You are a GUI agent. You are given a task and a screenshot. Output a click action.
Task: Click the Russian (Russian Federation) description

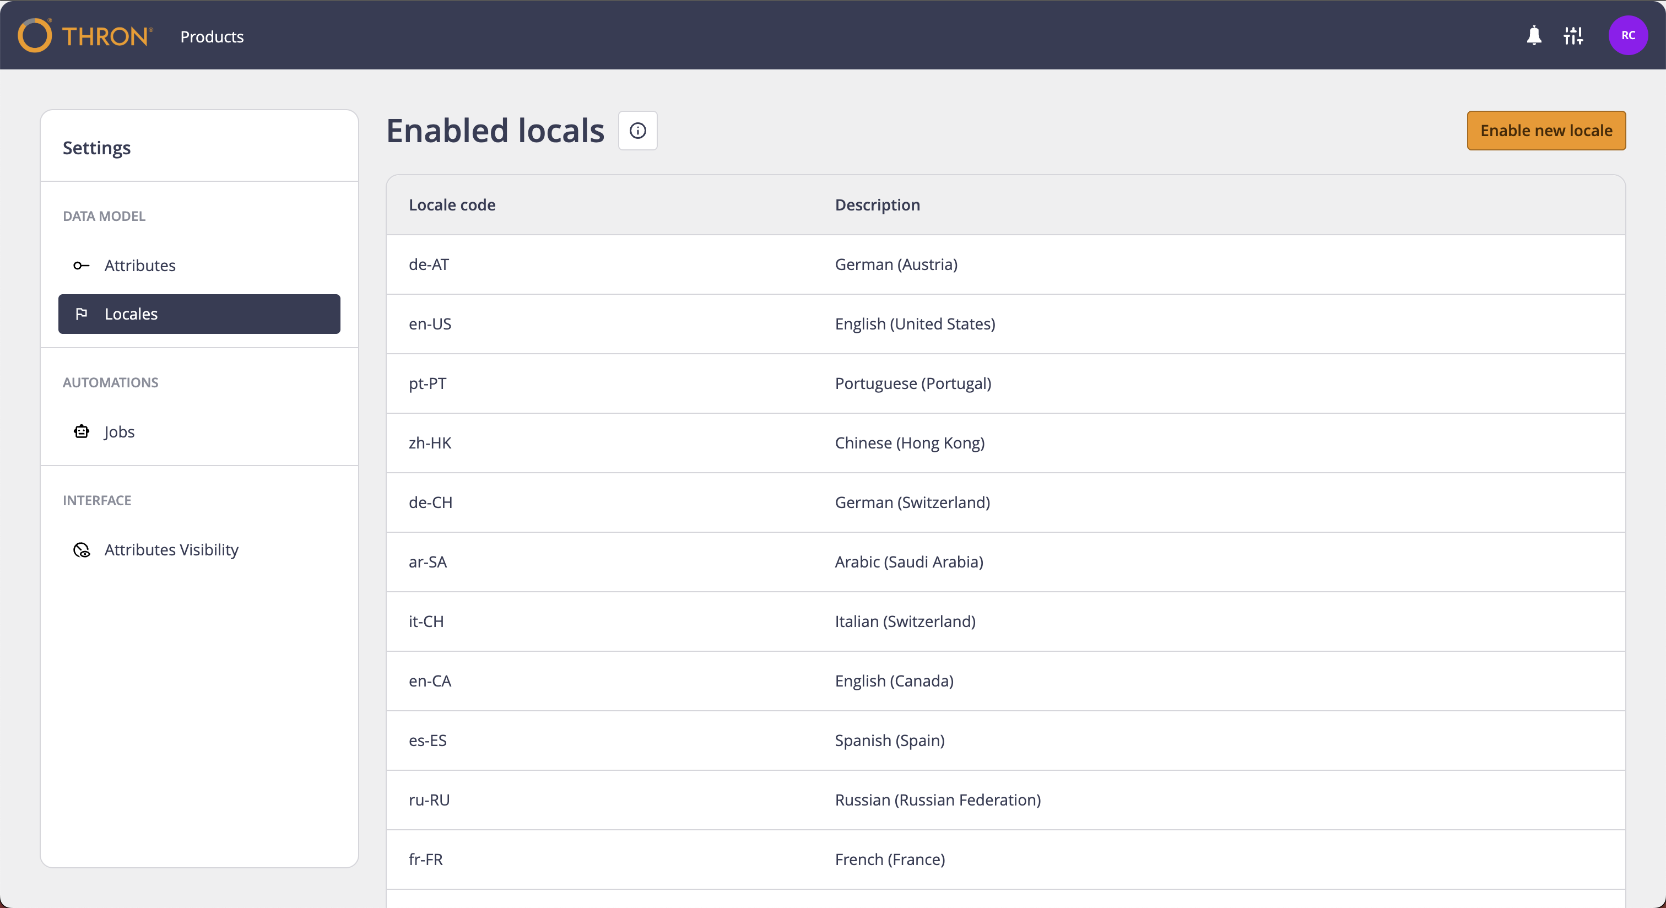pyautogui.click(x=938, y=800)
